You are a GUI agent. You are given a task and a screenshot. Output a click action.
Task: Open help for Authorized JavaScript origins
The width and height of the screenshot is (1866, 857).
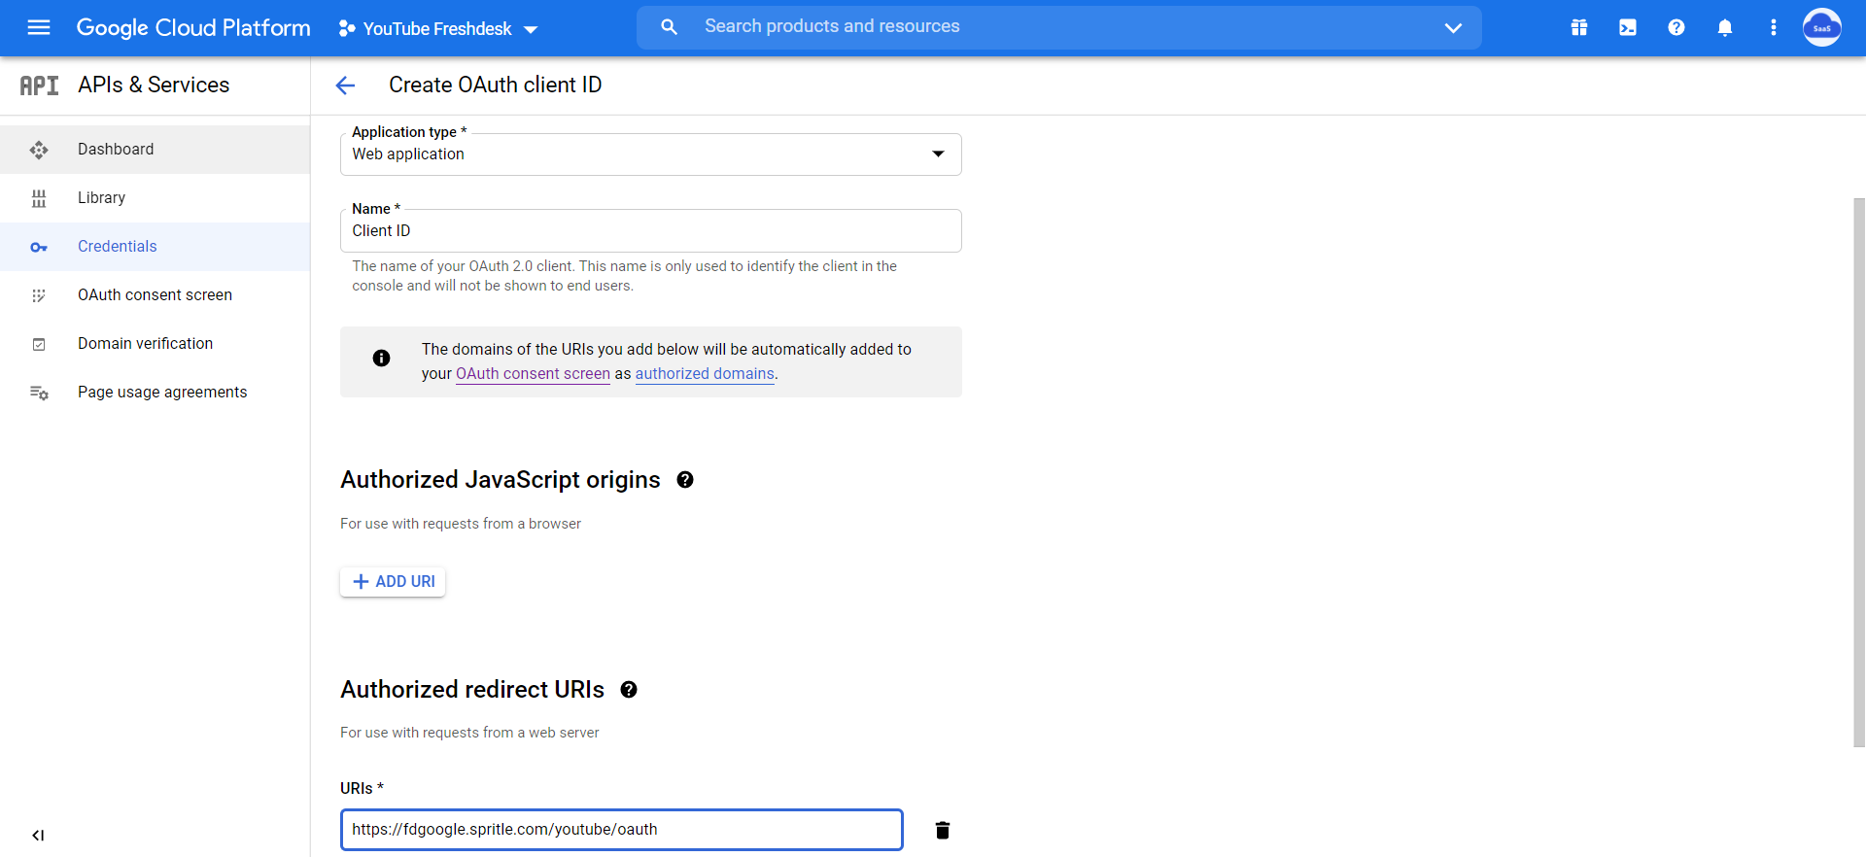tap(685, 480)
